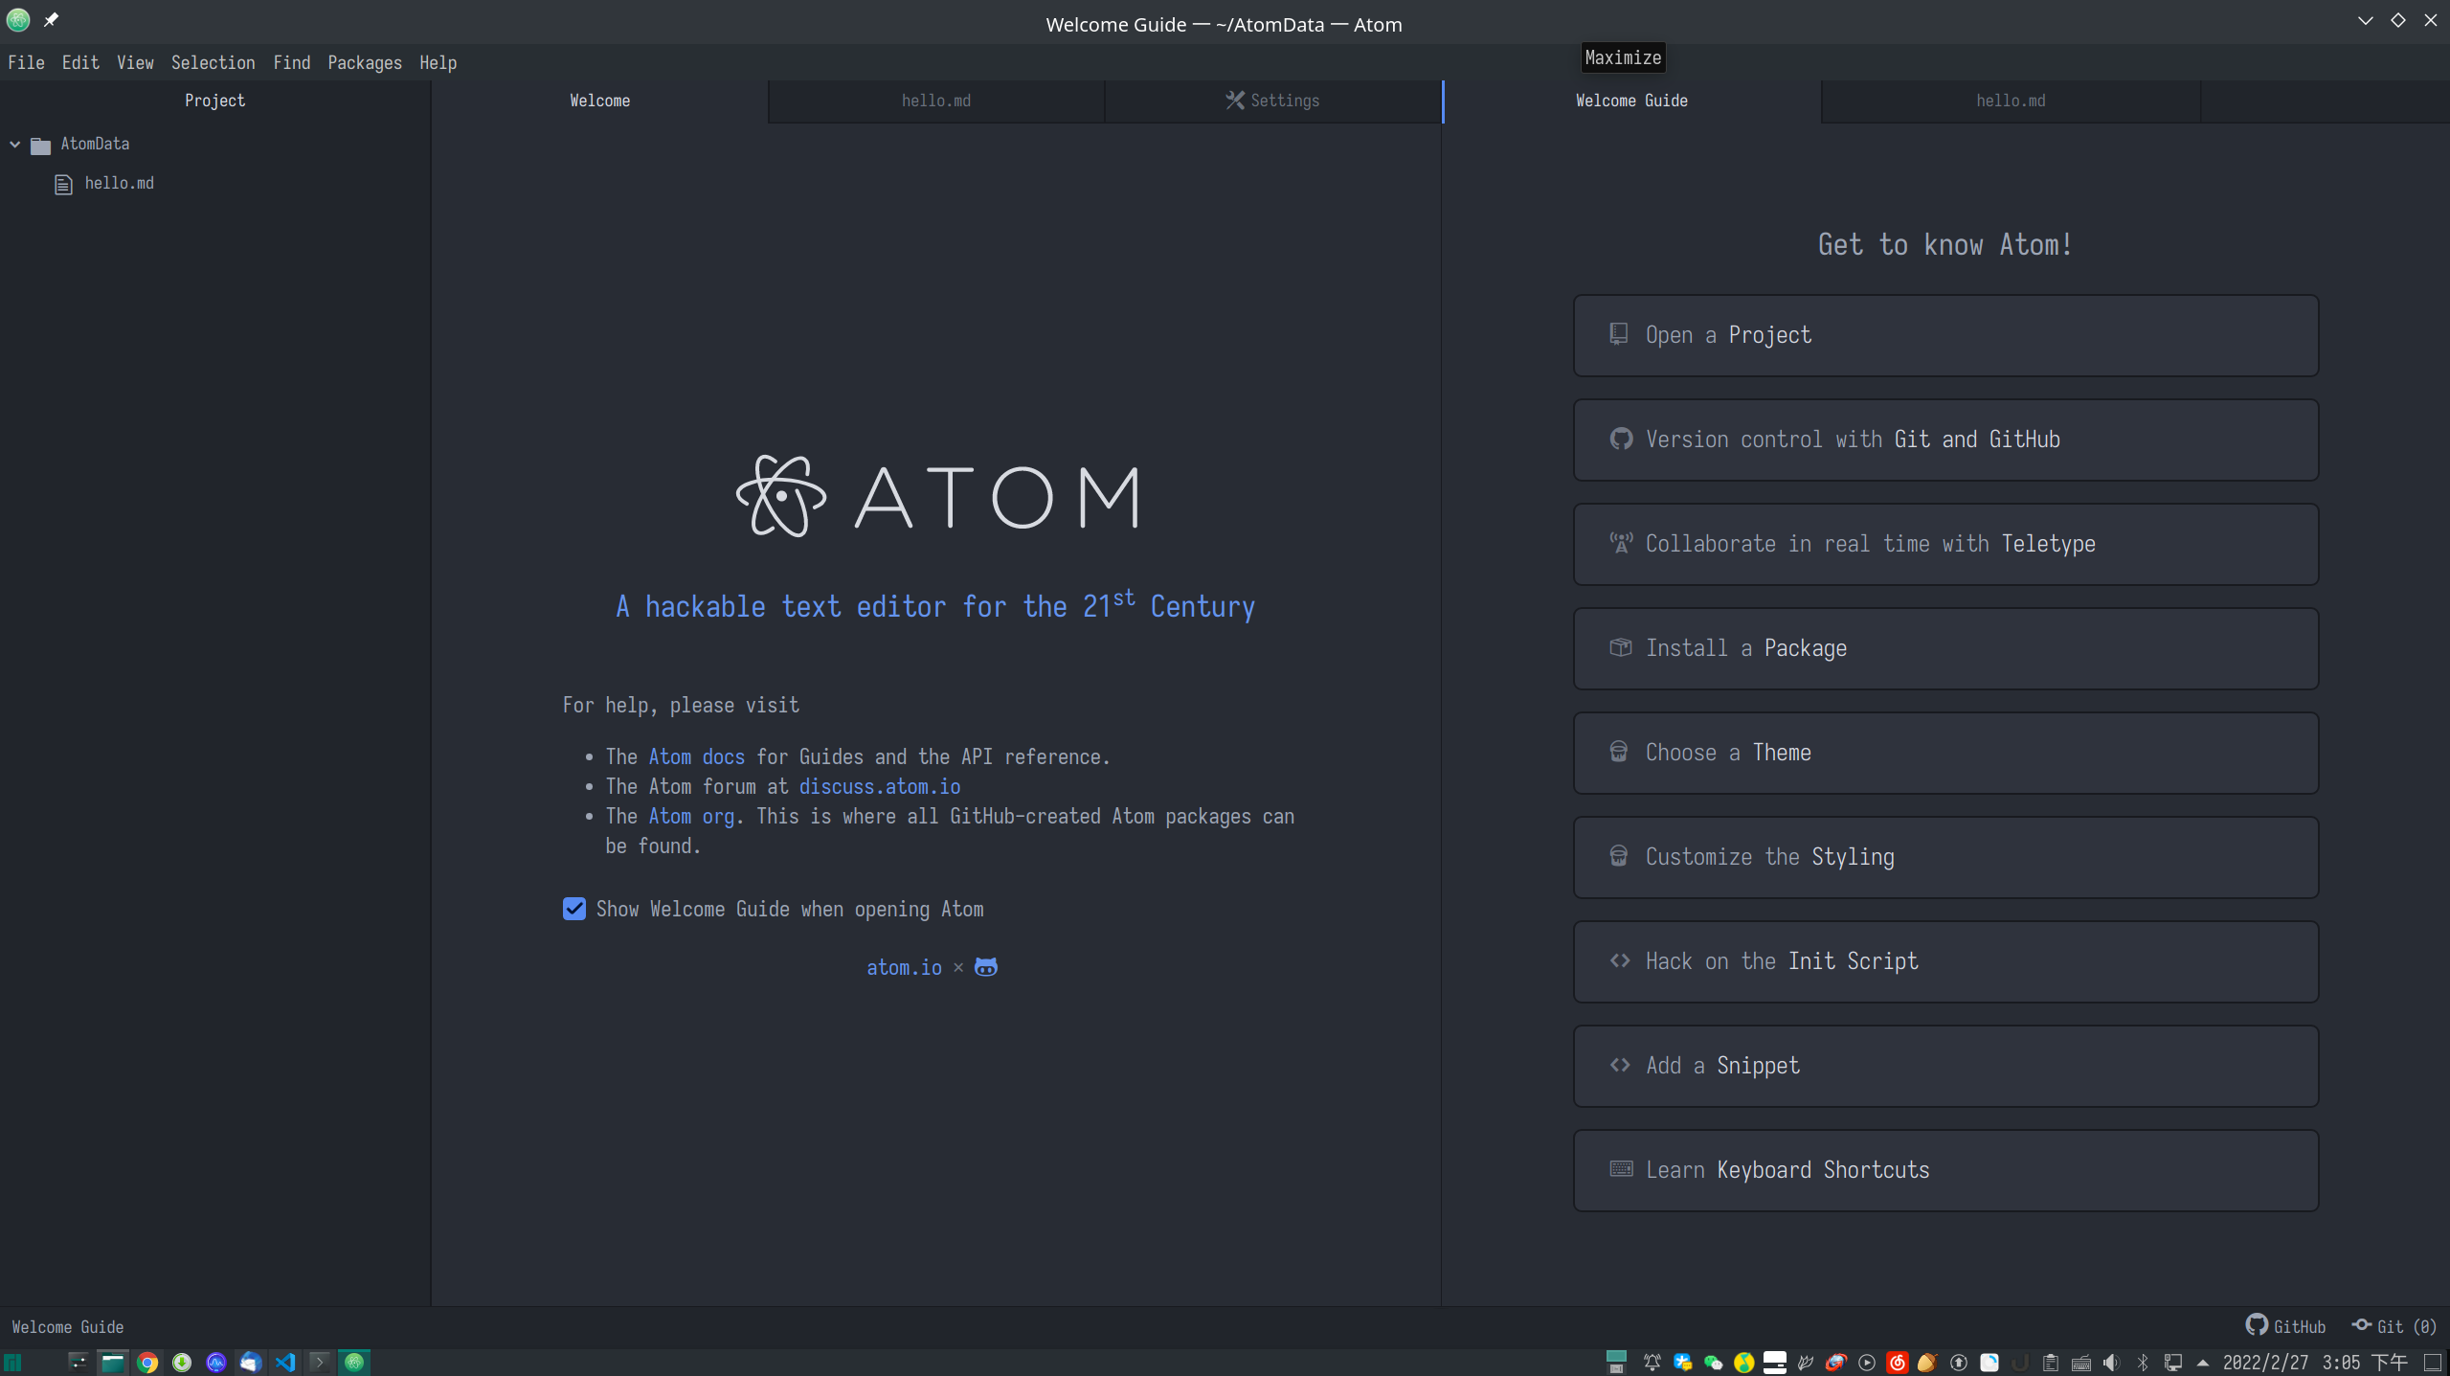
Task: Open the Packages menu
Action: (364, 63)
